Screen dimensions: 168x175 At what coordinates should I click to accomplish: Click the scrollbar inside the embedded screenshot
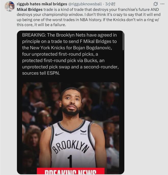123,41
